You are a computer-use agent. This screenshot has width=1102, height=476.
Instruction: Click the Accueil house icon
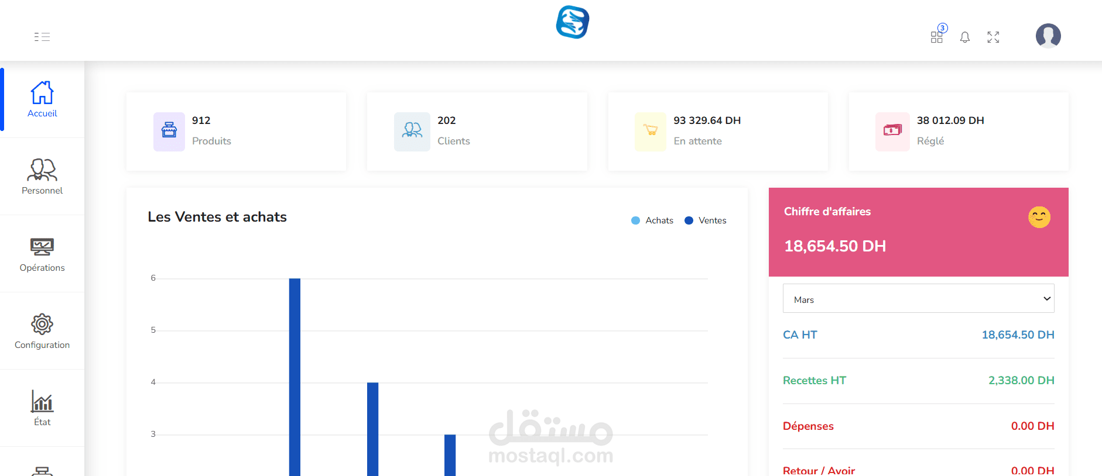tap(42, 92)
